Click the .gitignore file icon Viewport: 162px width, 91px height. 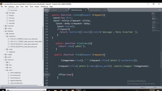7,52
